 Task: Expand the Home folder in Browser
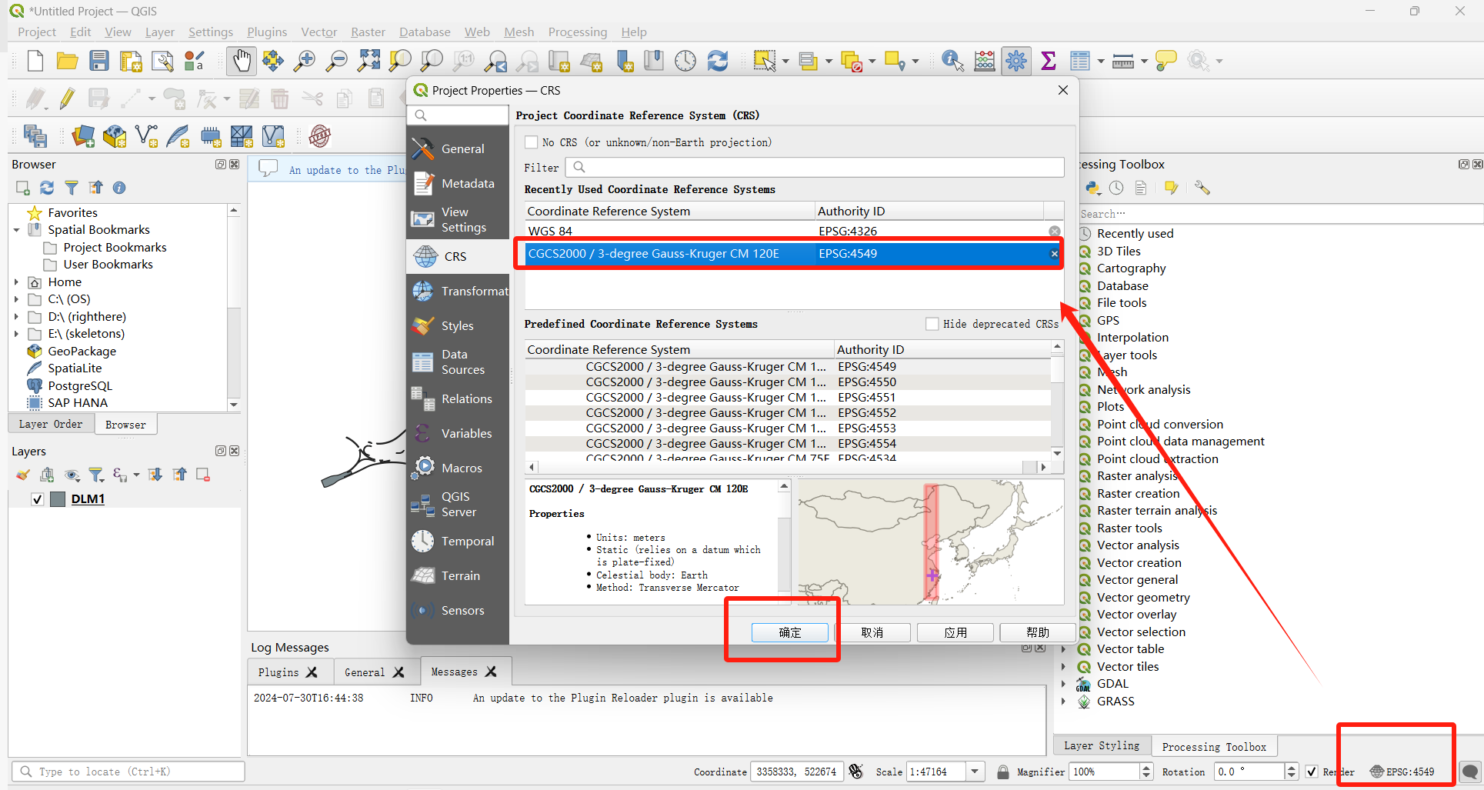coord(16,282)
